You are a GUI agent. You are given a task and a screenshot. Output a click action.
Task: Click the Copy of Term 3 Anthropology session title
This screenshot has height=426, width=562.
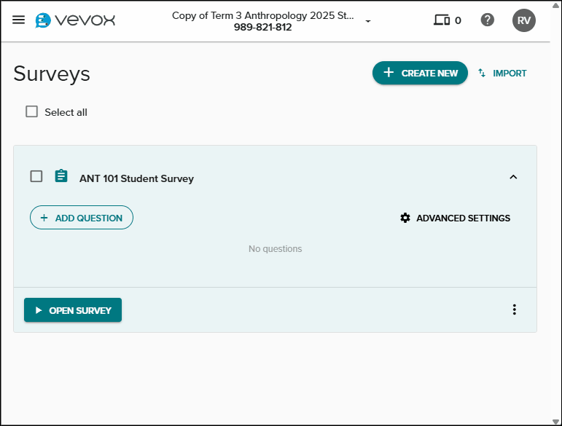coord(262,15)
